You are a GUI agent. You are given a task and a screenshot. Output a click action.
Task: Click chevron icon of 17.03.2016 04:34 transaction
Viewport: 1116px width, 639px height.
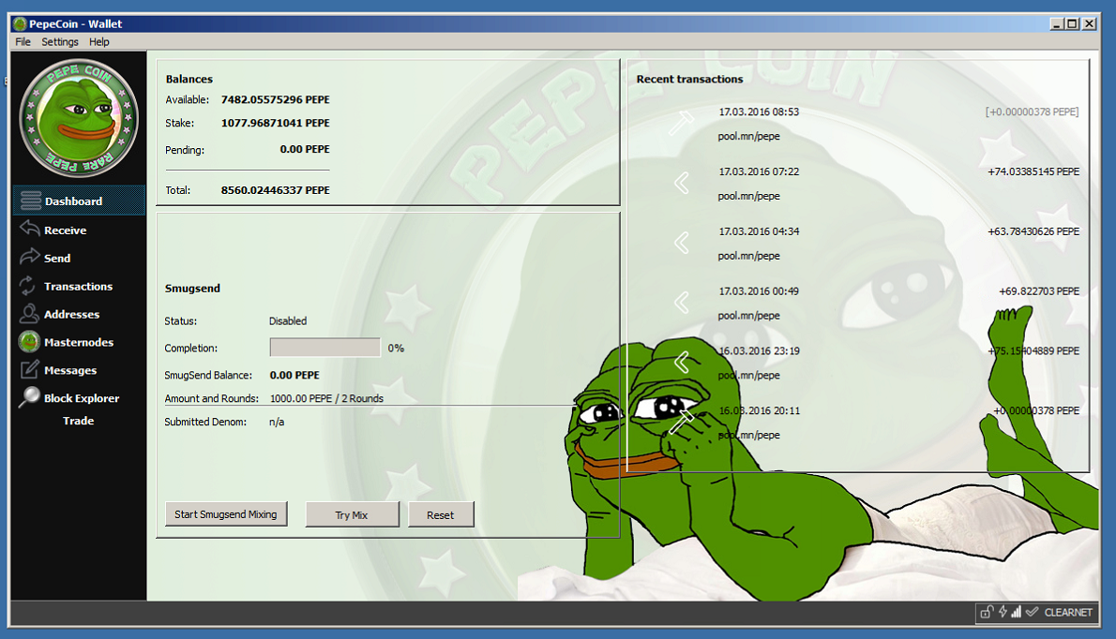point(681,243)
